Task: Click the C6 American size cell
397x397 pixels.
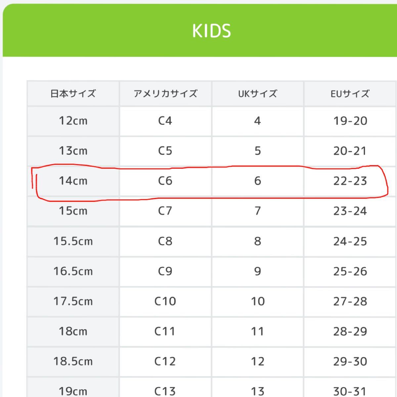Action: click(x=165, y=181)
